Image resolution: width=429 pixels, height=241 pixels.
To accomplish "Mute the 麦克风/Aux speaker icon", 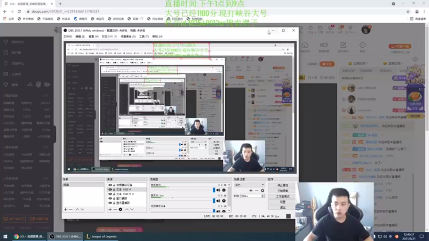I will (x=218, y=201).
